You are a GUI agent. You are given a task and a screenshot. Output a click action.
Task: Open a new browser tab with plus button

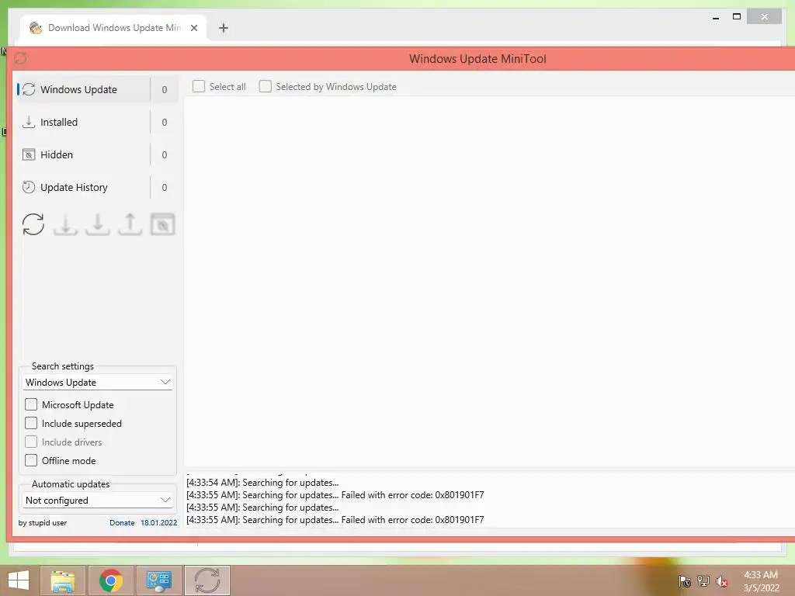click(x=224, y=28)
